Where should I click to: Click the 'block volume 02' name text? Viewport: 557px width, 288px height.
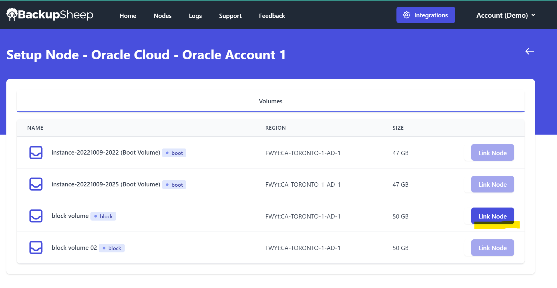tap(74, 248)
